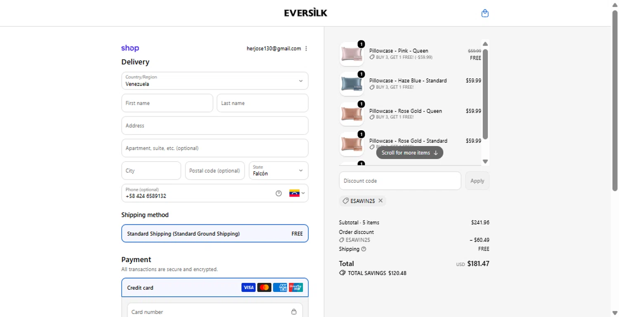Remove the ESAWIN25 discount code tag
The height and width of the screenshot is (317, 619).
[380, 201]
